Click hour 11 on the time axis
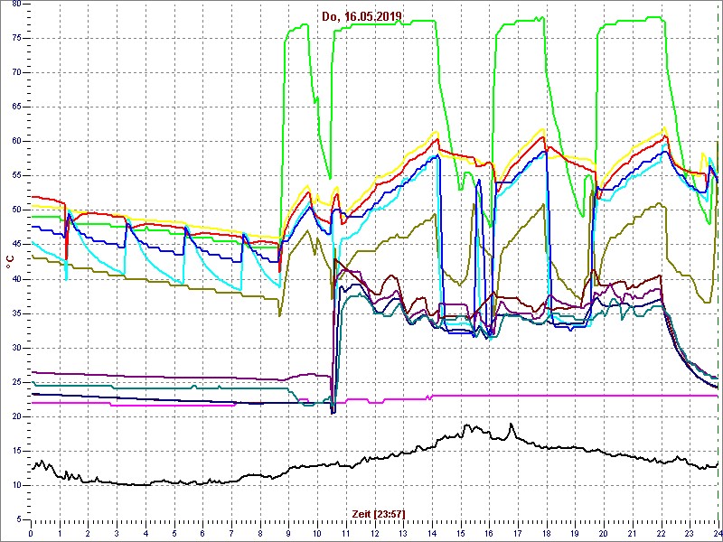This screenshot has width=723, height=542. pos(346,535)
